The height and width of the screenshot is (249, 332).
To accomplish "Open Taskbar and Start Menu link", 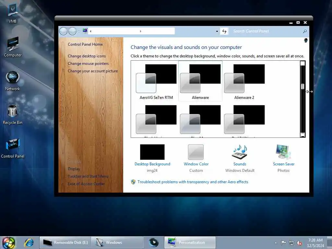I will 88,176.
